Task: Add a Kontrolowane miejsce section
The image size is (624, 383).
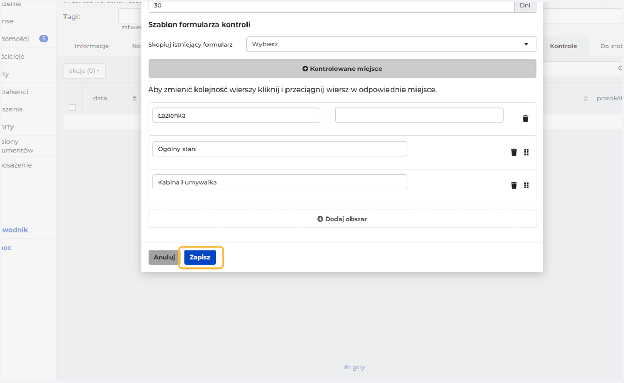Action: click(x=342, y=69)
